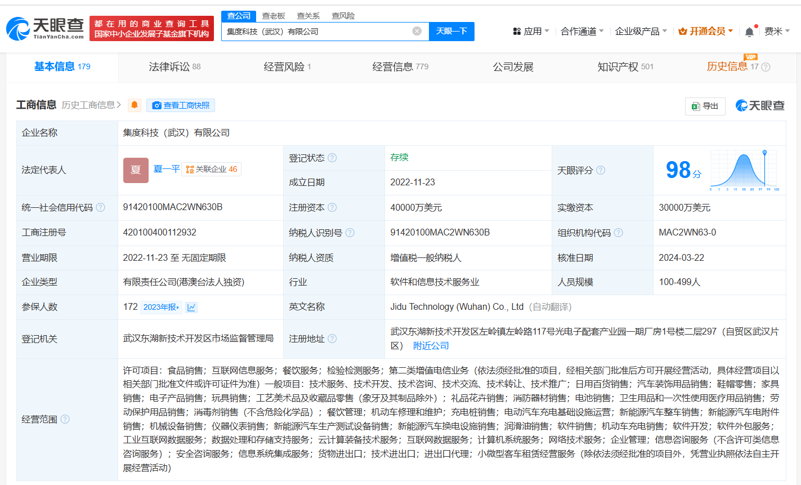801x485 pixels.
Task: Click the 天眼查 watermark logo near export
Action: click(x=760, y=105)
